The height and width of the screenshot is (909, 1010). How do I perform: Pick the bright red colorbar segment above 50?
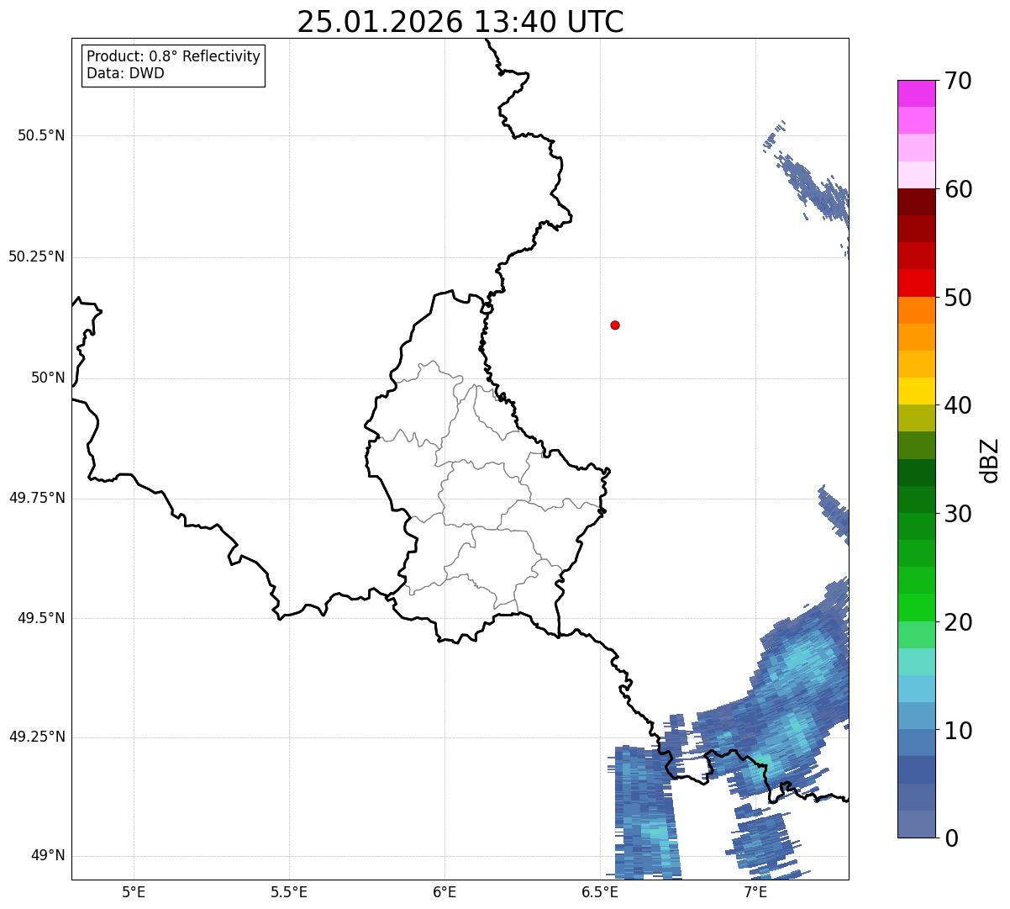click(916, 283)
